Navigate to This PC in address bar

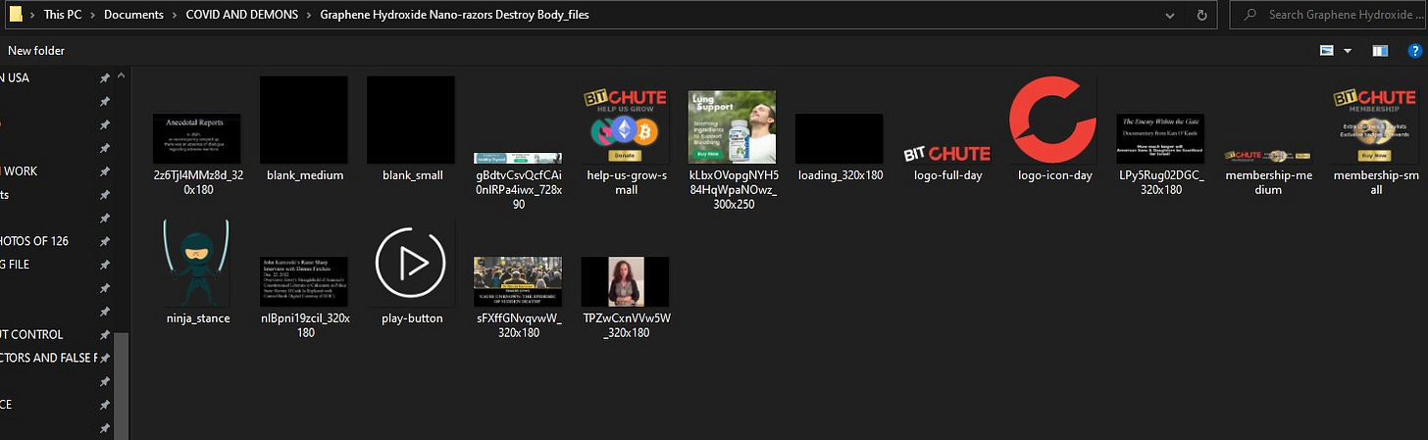[64, 15]
